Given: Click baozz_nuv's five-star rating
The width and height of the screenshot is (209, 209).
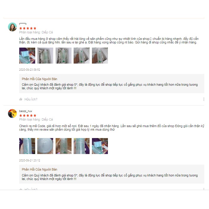Looking at the screenshot, I should 28,115.
